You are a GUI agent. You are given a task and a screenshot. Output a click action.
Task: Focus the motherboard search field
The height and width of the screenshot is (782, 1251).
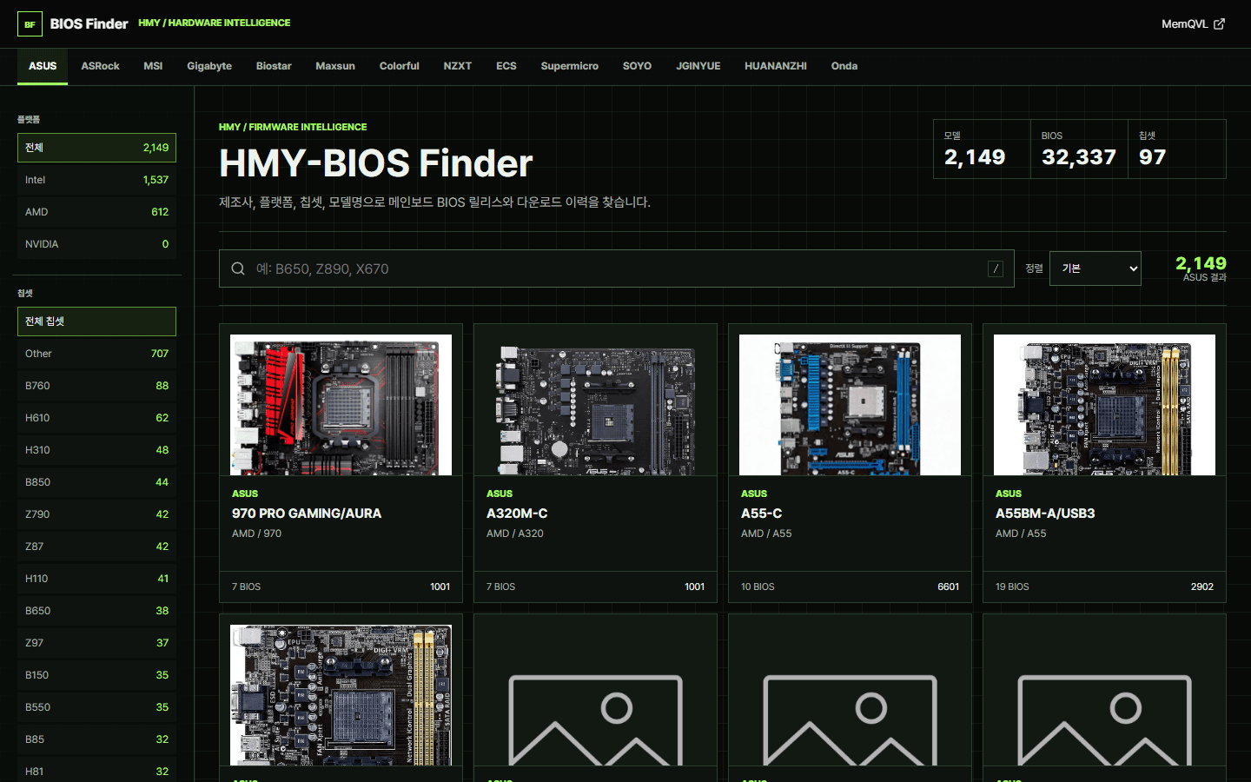coord(617,268)
